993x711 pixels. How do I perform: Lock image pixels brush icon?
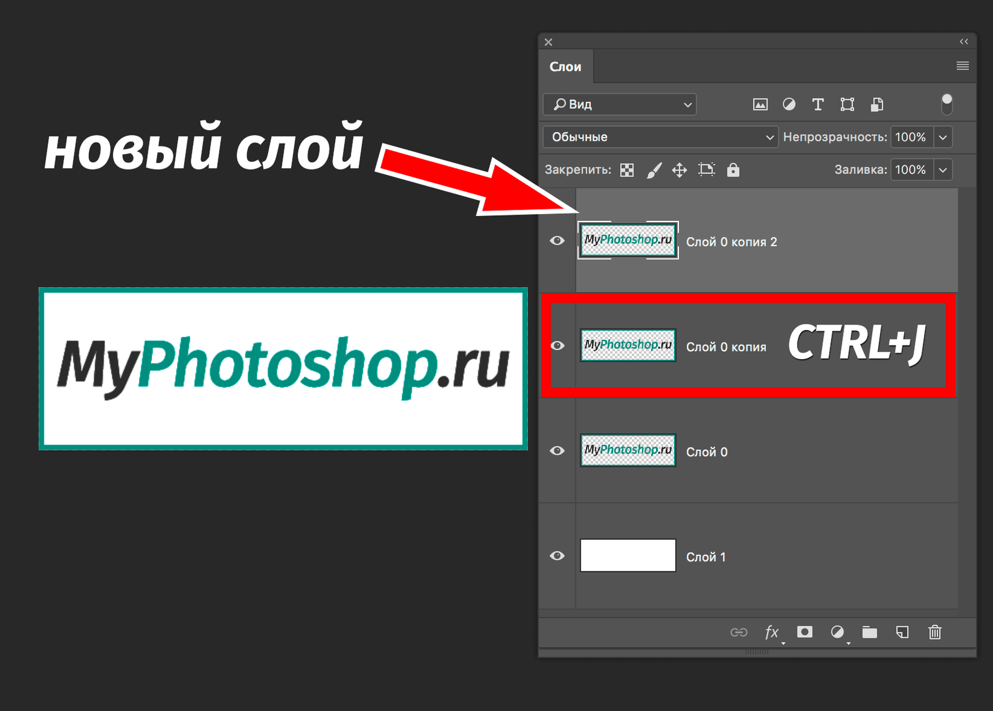[x=654, y=170]
